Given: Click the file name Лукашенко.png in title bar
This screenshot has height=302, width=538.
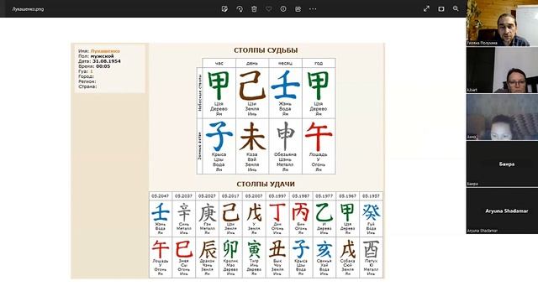Looking at the screenshot, I should click(x=28, y=9).
